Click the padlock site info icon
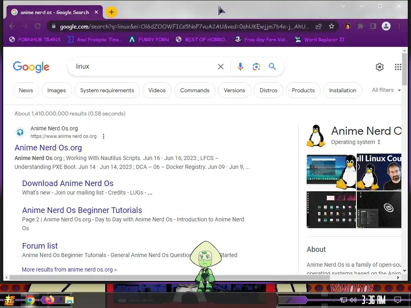Screen dimensions: 411x308 point(54,26)
